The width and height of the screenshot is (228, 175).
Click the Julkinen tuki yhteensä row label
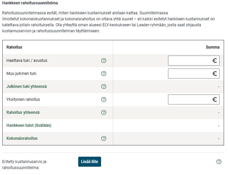(x=27, y=87)
